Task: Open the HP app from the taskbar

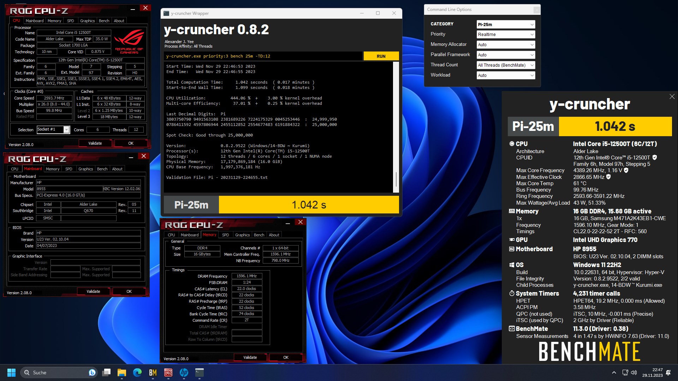Action: click(x=184, y=373)
